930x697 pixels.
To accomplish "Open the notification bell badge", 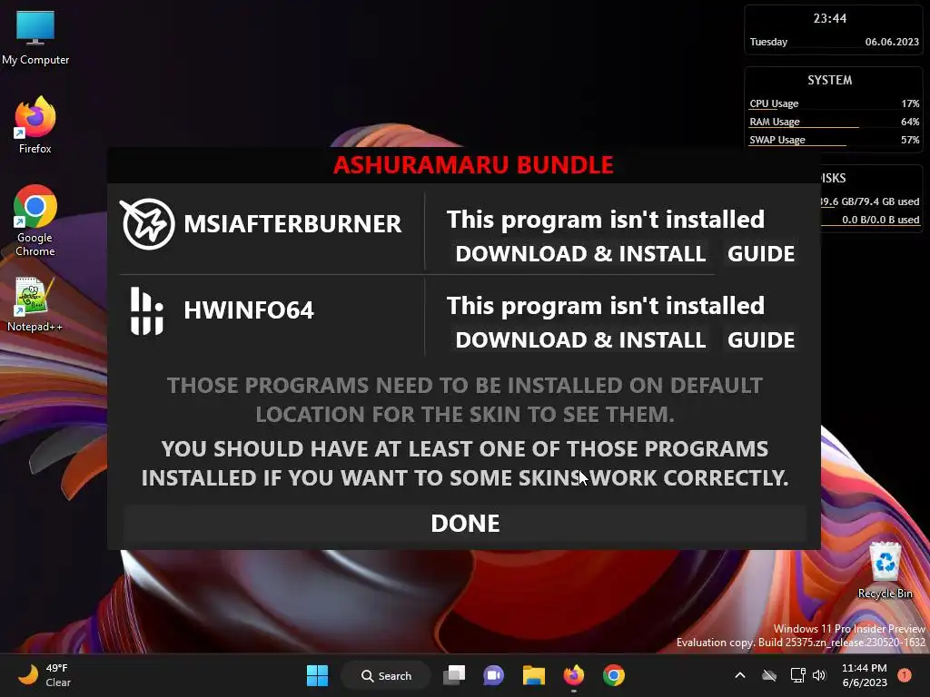I will click(x=905, y=674).
